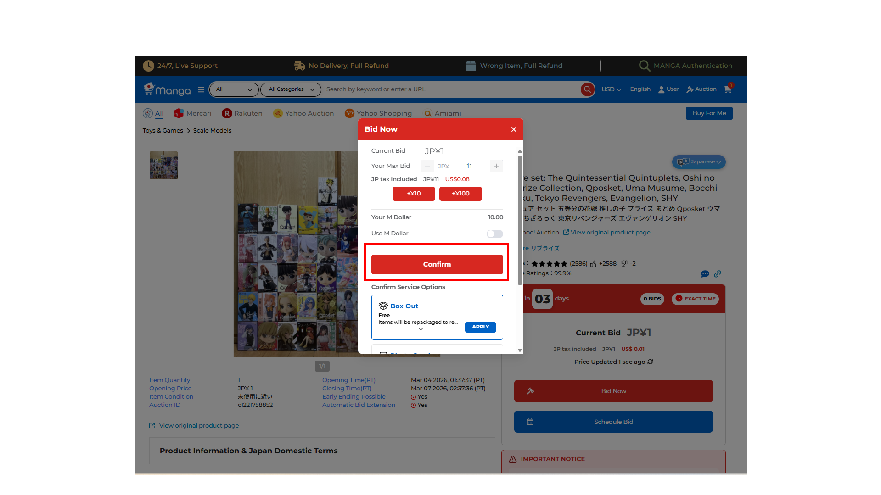Click the plus icon to raise max bid
This screenshot has width=881, height=495.
[x=496, y=166]
